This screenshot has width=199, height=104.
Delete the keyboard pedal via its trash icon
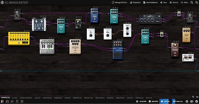point(54,38)
